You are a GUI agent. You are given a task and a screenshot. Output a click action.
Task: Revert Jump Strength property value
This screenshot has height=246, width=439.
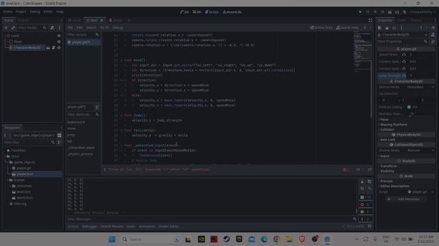[404, 76]
